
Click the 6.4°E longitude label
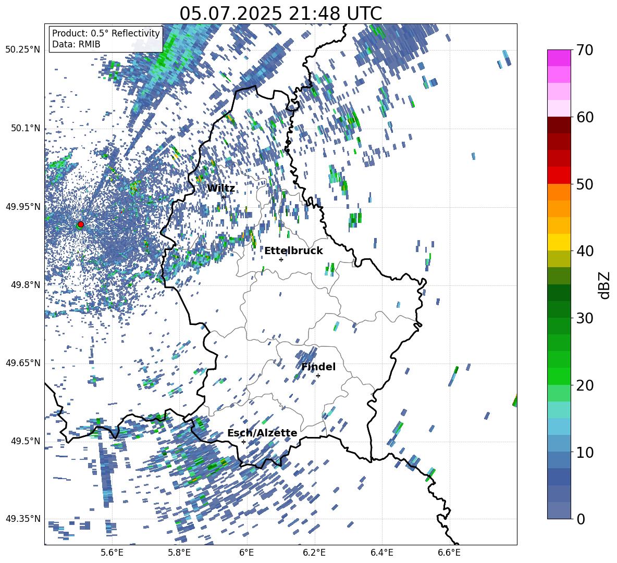pos(381,553)
